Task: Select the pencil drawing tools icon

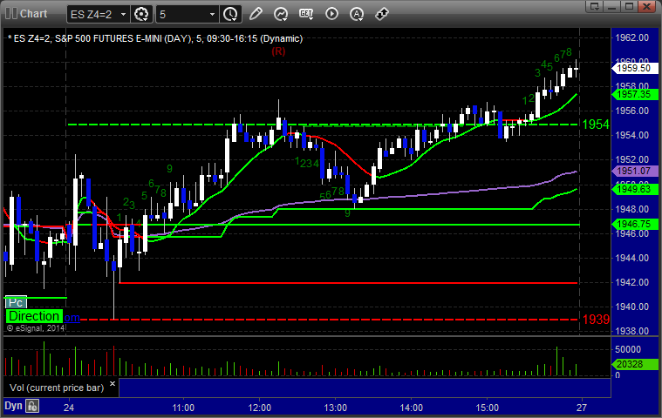Action: (x=256, y=14)
